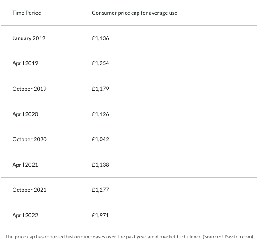Image resolution: width=258 pixels, height=241 pixels.
Task: Select the £1,126 price value
Action: [101, 114]
